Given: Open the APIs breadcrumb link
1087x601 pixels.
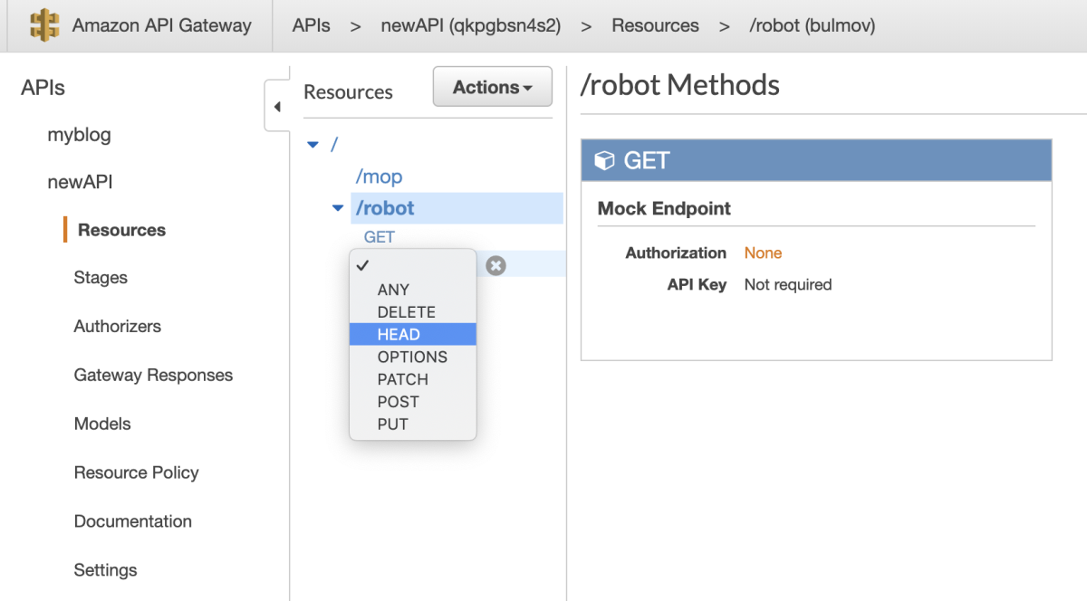Looking at the screenshot, I should (x=312, y=25).
